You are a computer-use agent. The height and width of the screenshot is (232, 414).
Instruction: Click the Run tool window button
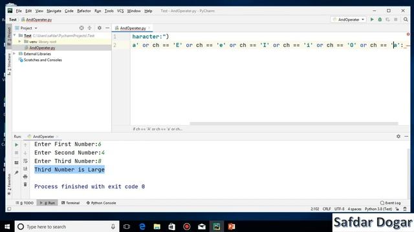pos(47,203)
